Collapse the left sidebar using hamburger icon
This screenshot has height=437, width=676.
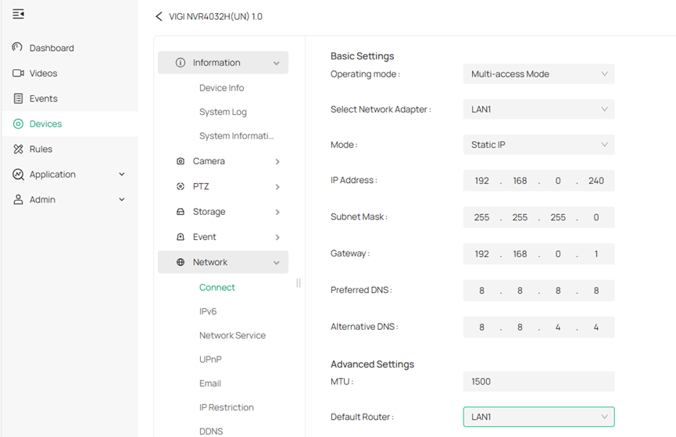click(19, 14)
